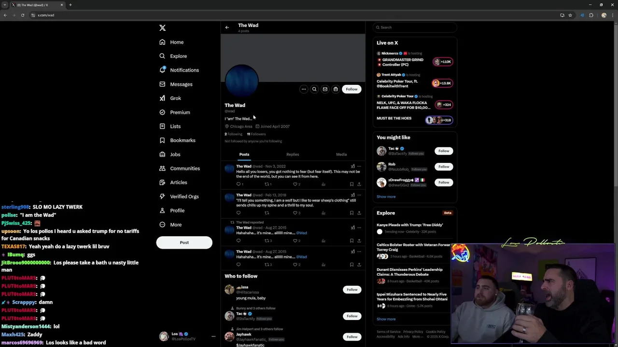
Task: Repost the Nov 3, 2022 post
Action: tap(267, 184)
